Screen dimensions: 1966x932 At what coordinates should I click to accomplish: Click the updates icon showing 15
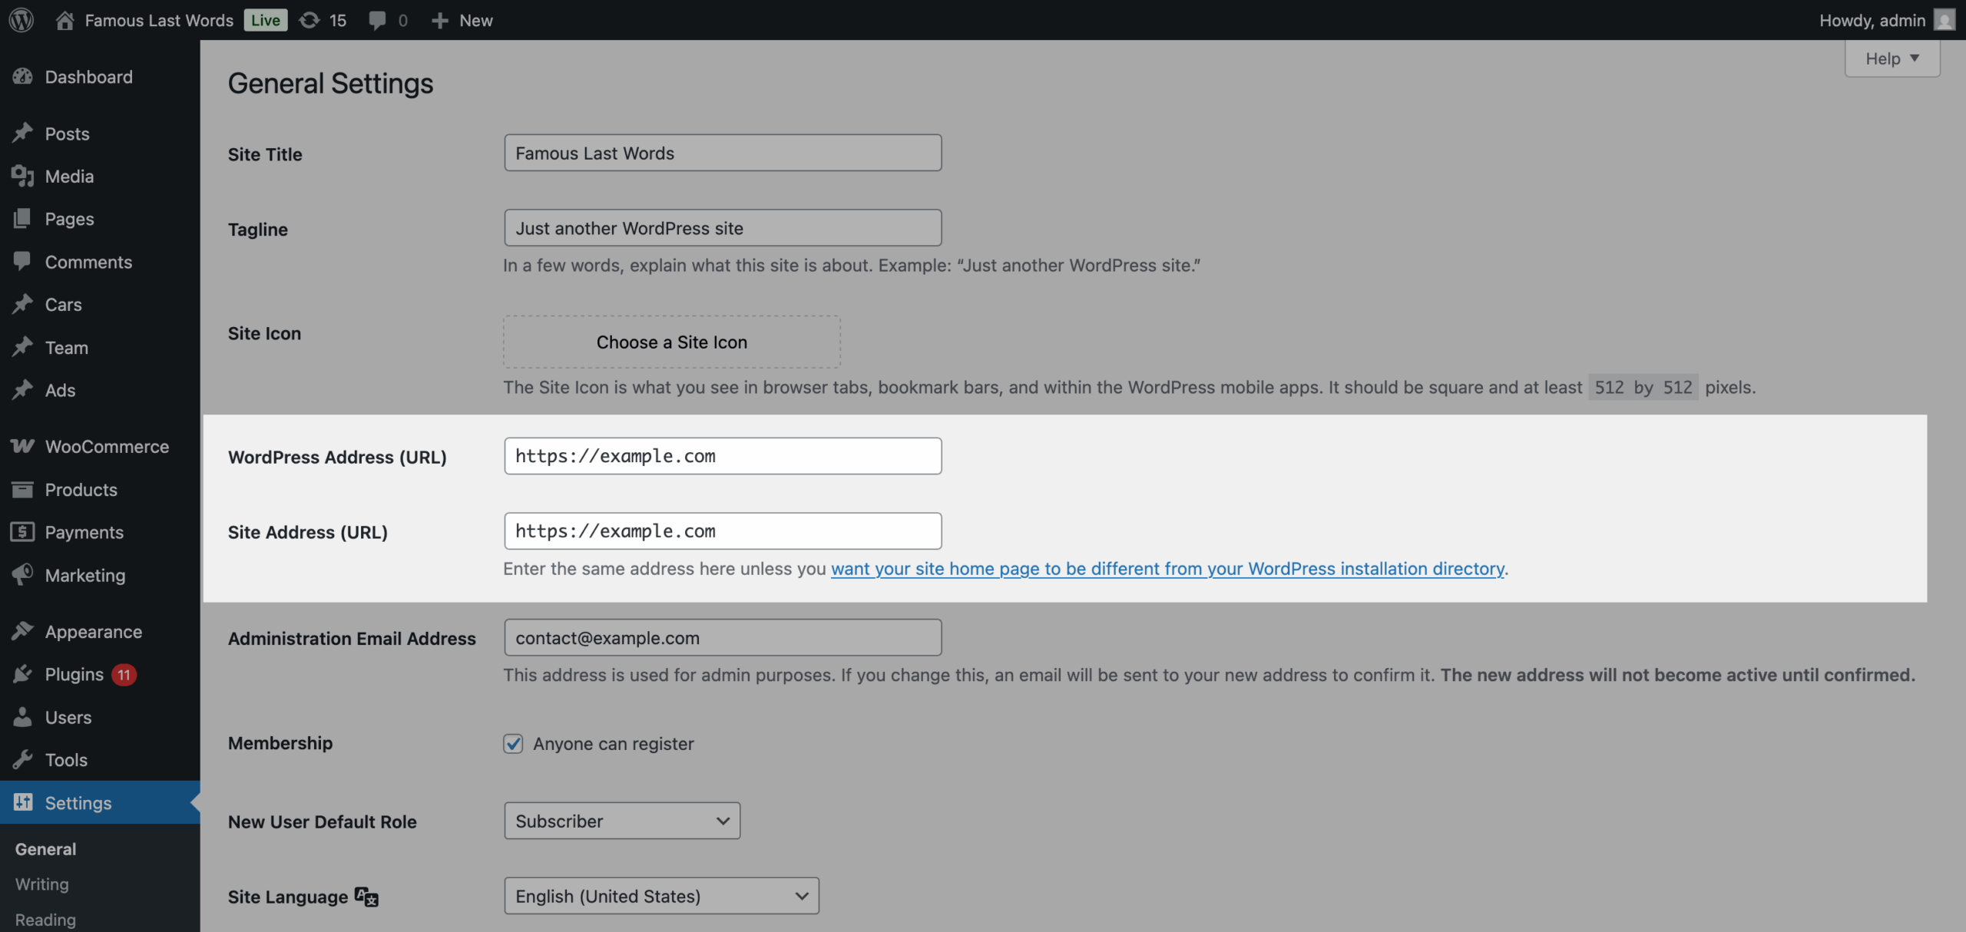pos(309,20)
